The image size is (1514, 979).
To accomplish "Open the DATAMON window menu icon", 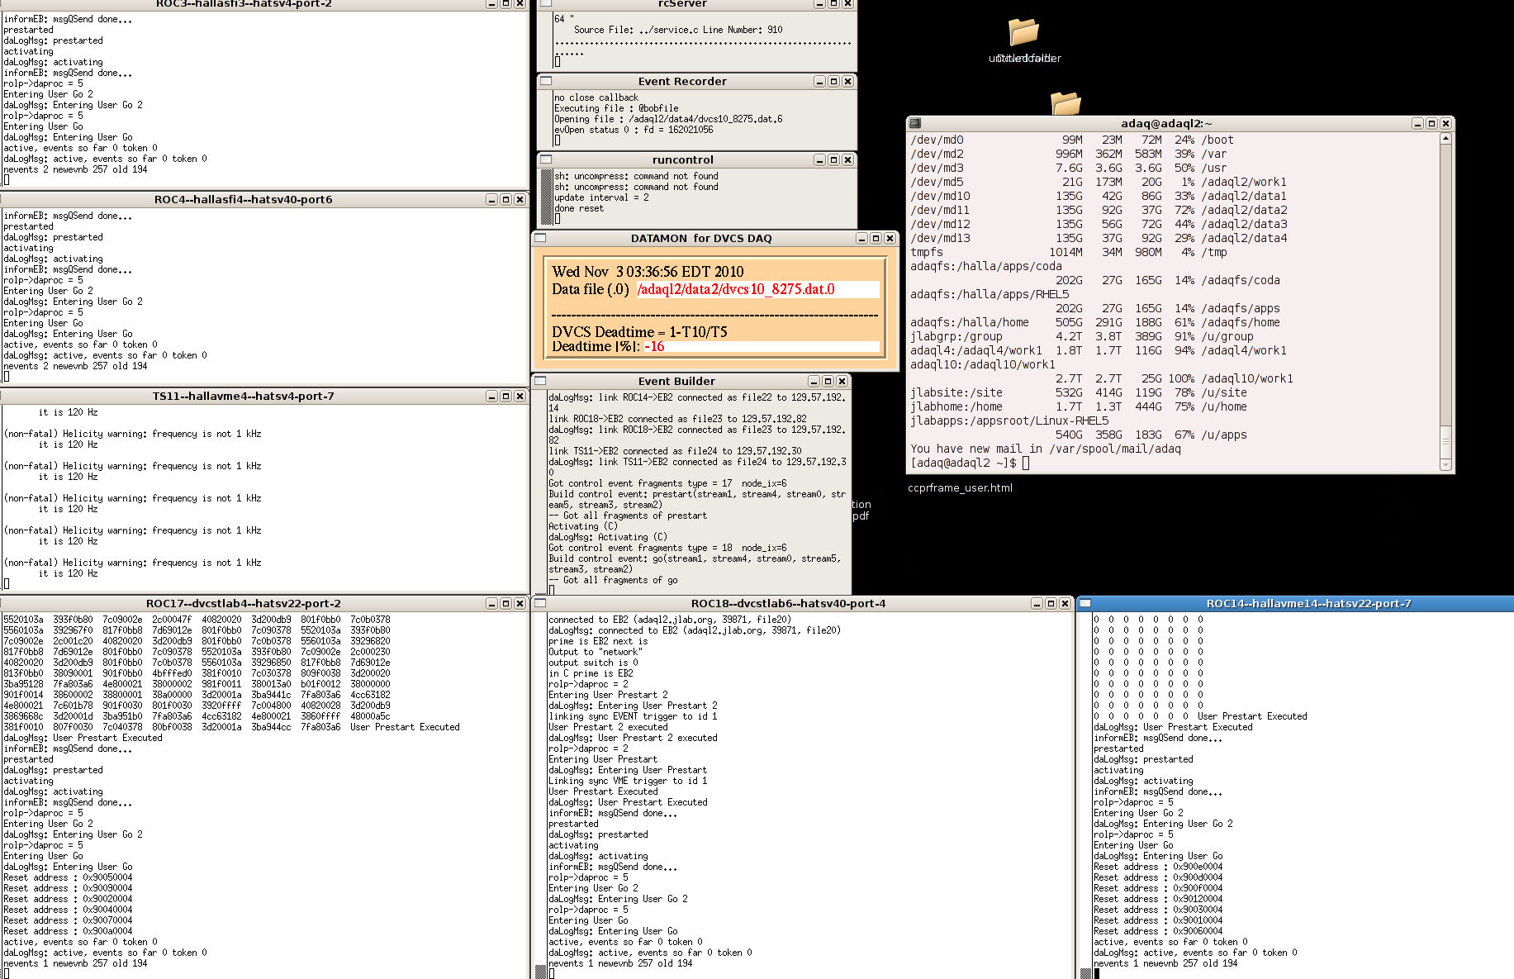I will 541,238.
